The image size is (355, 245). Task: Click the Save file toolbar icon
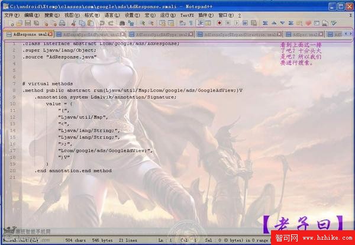click(x=28, y=23)
